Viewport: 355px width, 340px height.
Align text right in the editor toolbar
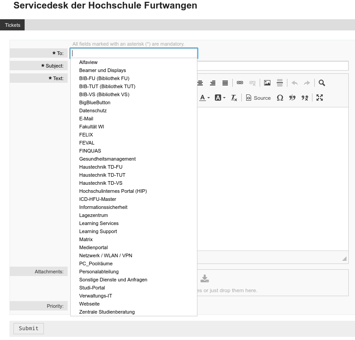point(213,83)
